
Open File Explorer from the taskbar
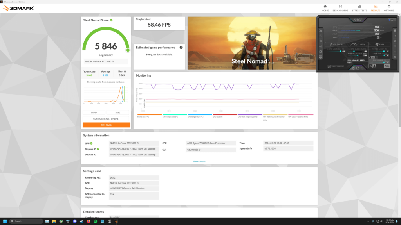(x=54, y=221)
